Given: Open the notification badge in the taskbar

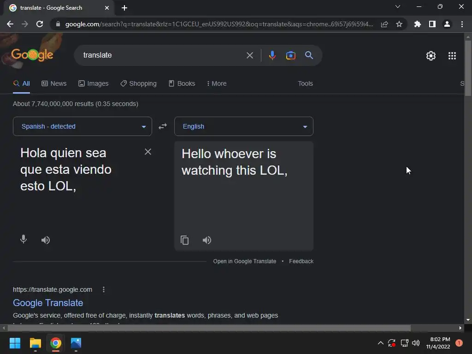Looking at the screenshot, I should pyautogui.click(x=459, y=343).
